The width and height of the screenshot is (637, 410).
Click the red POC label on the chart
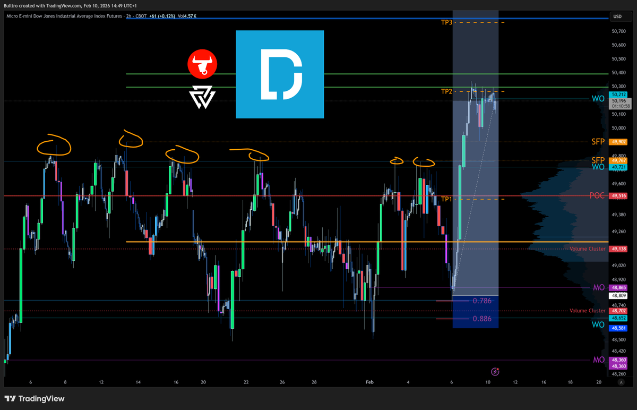pyautogui.click(x=596, y=195)
